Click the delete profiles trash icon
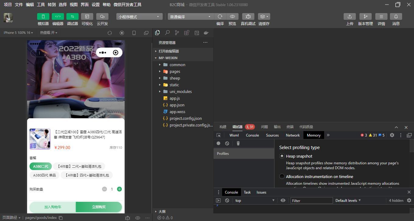Viewport: 414px width, 221px height. (x=238, y=143)
